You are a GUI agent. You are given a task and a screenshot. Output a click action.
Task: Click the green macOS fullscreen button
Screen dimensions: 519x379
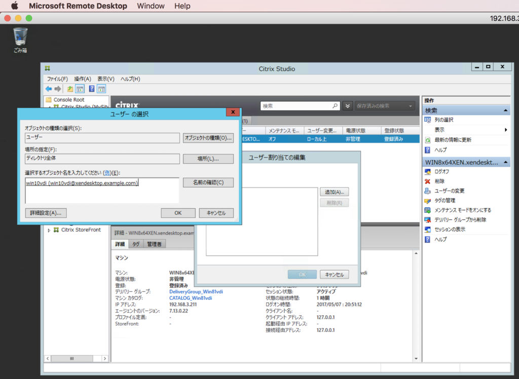coord(29,18)
